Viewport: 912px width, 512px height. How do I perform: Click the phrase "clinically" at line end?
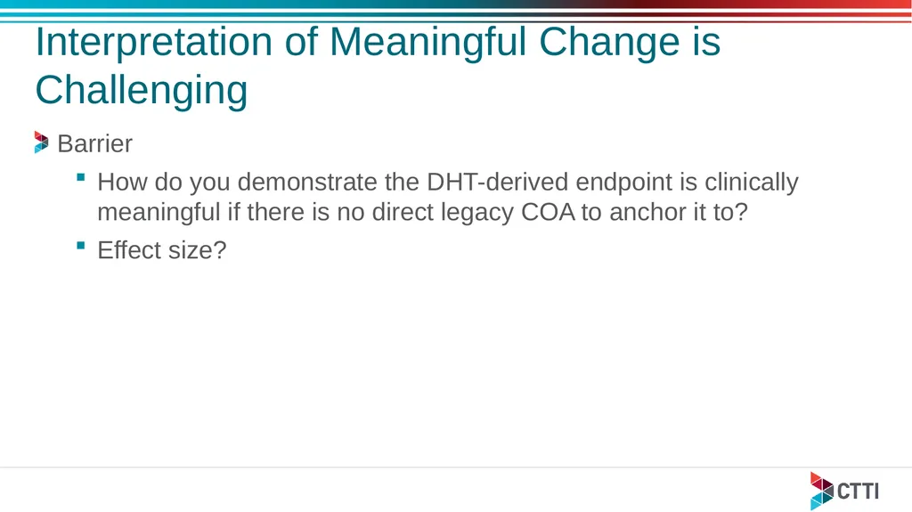click(752, 183)
